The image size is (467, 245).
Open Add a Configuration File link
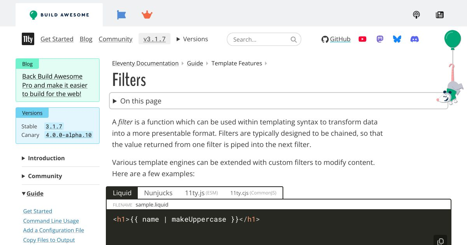53,230
